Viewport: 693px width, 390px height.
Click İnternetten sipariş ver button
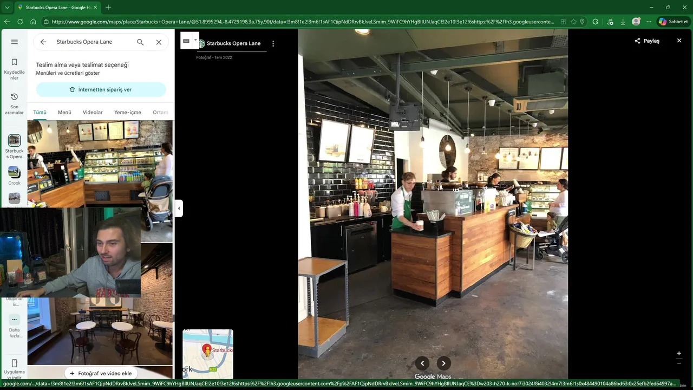tap(101, 89)
